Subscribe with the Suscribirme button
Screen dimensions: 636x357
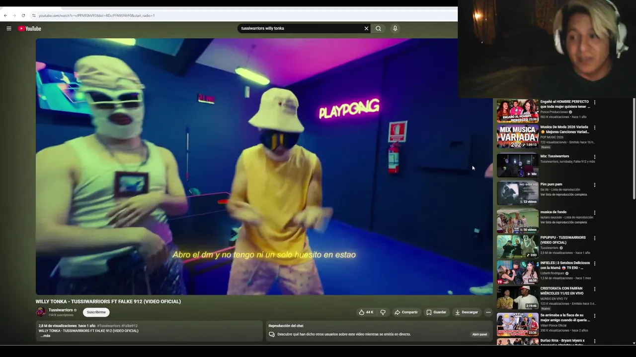[96, 312]
